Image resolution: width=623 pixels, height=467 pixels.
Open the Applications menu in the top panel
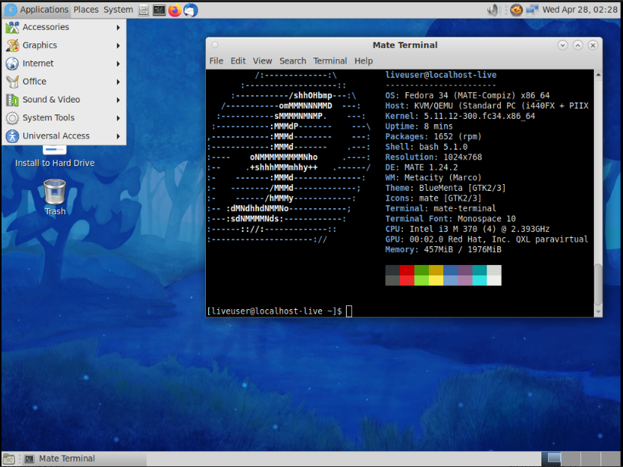[x=37, y=10]
